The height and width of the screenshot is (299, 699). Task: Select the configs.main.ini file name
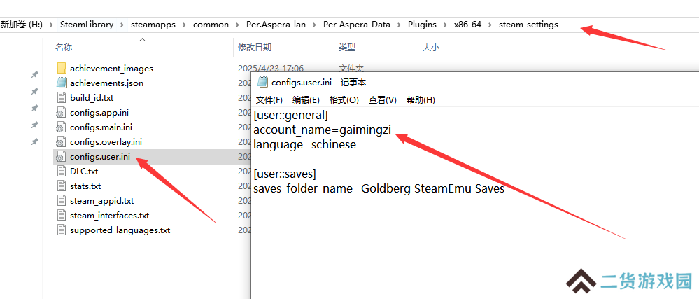[101, 127]
